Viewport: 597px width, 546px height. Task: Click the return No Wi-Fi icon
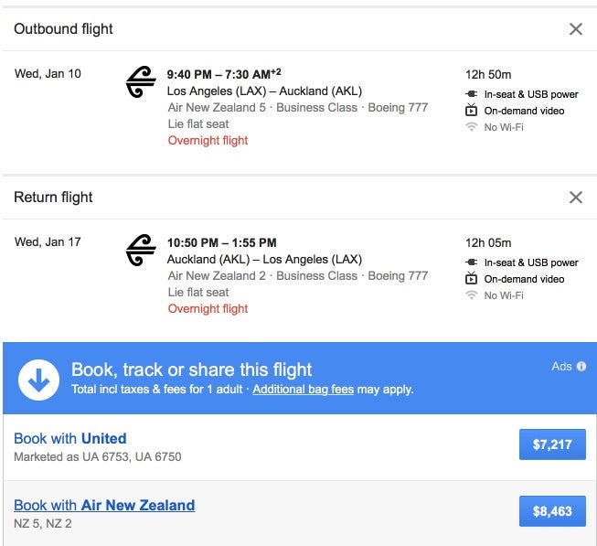472,295
